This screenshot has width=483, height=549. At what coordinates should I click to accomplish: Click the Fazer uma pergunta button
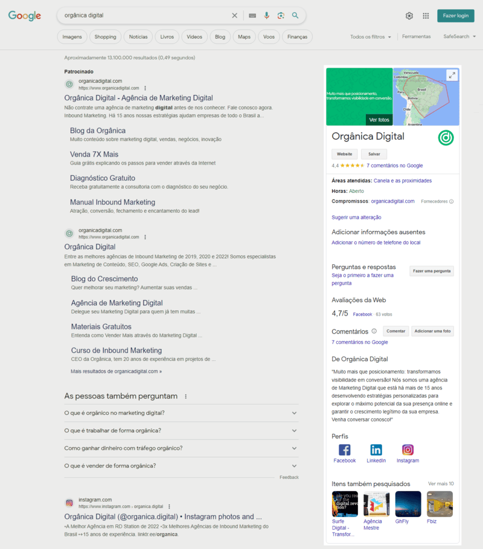tap(431, 271)
